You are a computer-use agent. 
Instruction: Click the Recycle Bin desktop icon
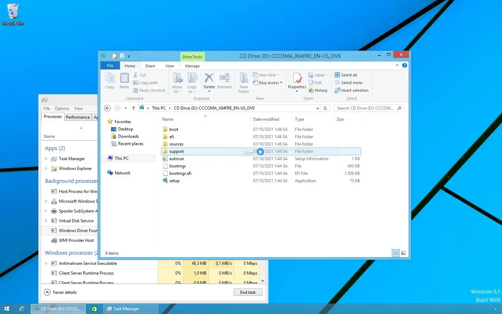(x=13, y=14)
